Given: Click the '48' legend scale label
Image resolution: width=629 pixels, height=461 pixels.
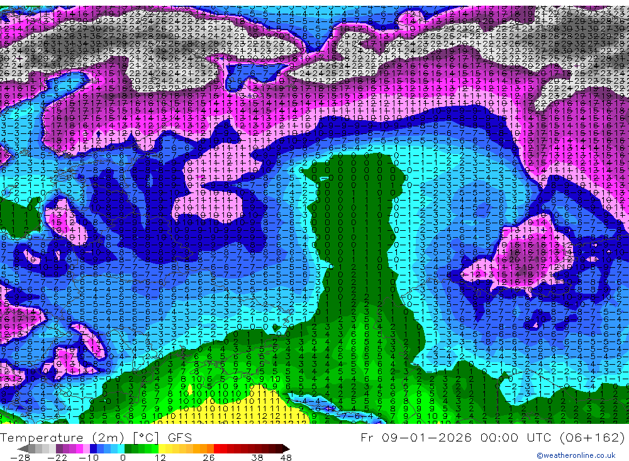Looking at the screenshot, I should pos(286,457).
